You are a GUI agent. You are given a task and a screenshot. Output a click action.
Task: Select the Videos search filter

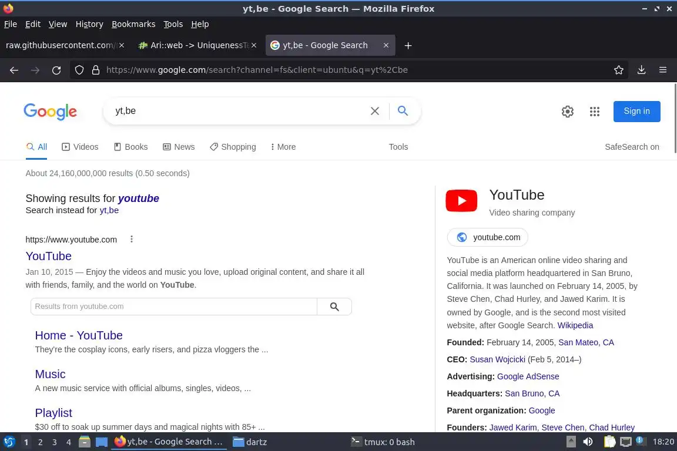point(81,147)
